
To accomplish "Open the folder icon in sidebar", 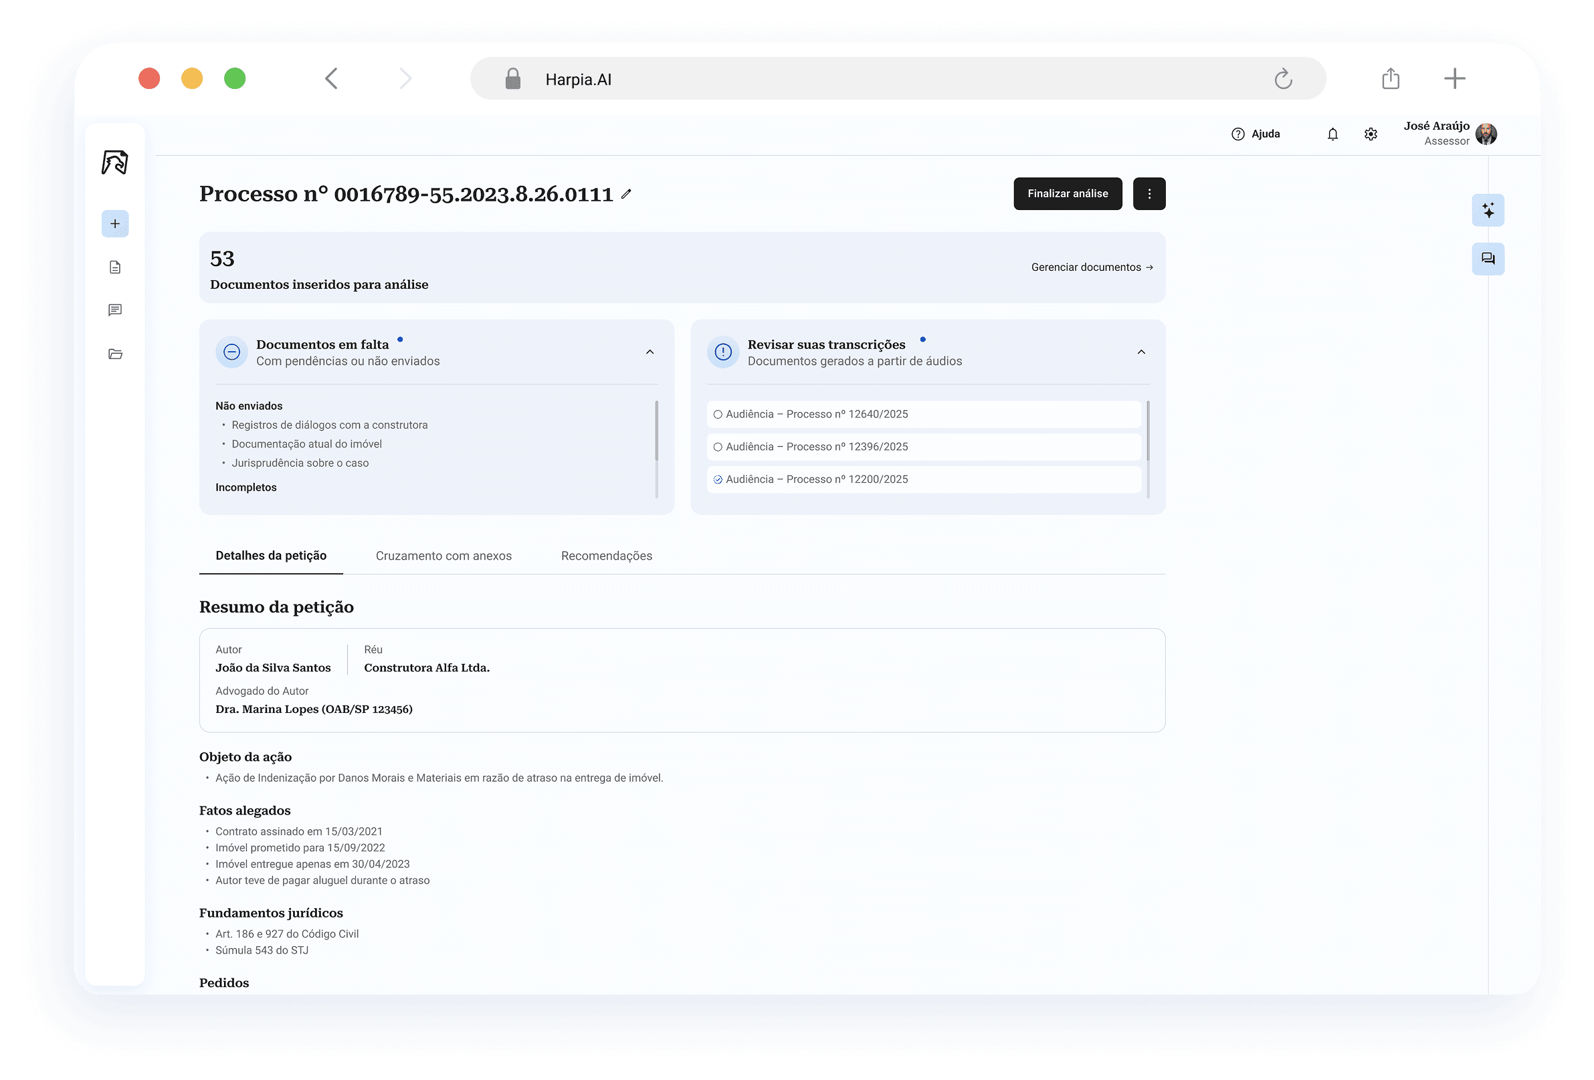I will [x=115, y=354].
